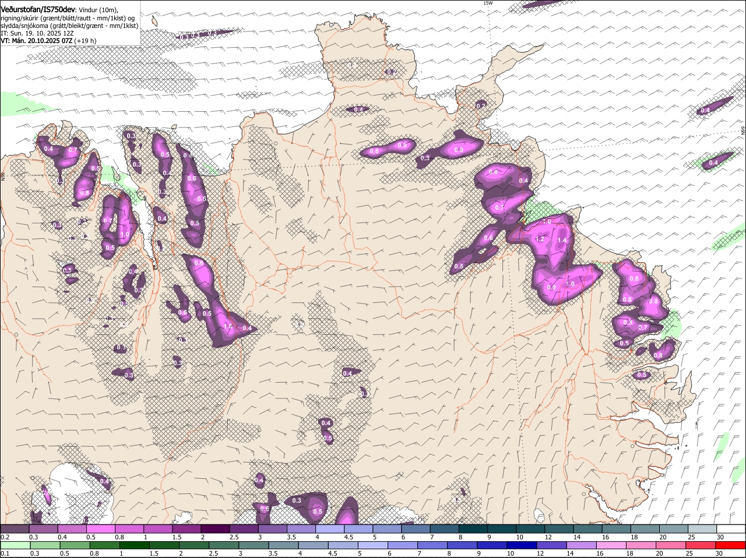Click the 1.4 precipitation label on the map

562,240
